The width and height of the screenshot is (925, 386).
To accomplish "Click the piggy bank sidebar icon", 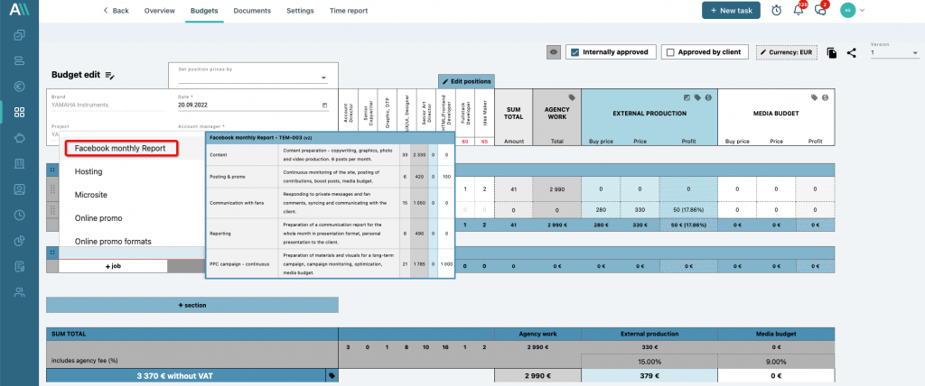I will [19, 138].
